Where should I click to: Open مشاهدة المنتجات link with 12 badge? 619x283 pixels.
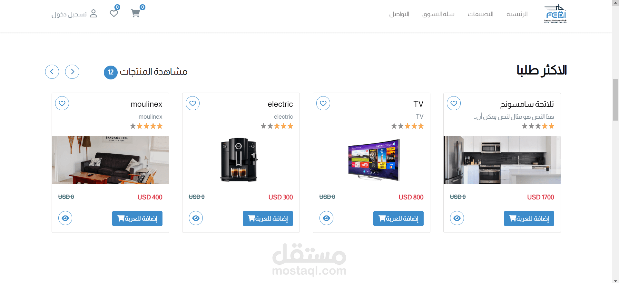pos(146,72)
